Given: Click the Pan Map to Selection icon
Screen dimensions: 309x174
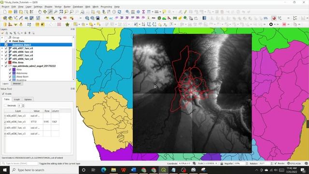Looking at the screenshot, I should pyautogui.click(x=45, y=12).
